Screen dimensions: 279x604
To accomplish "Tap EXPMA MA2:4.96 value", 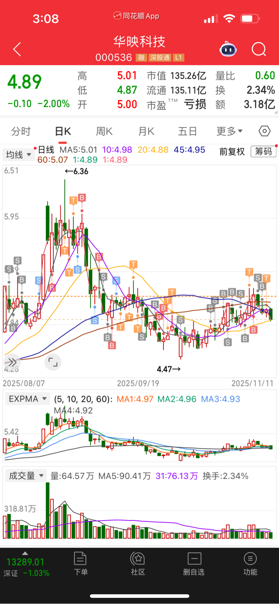I will point(177,399).
